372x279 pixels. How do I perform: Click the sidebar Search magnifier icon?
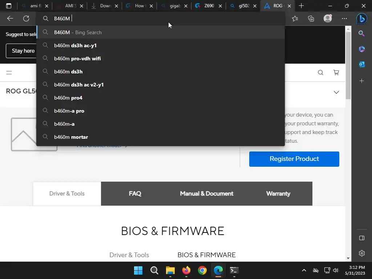(361, 33)
